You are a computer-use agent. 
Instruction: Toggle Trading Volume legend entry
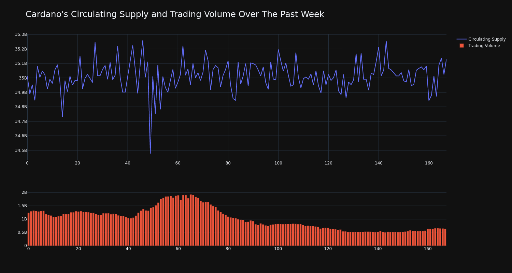(480, 46)
